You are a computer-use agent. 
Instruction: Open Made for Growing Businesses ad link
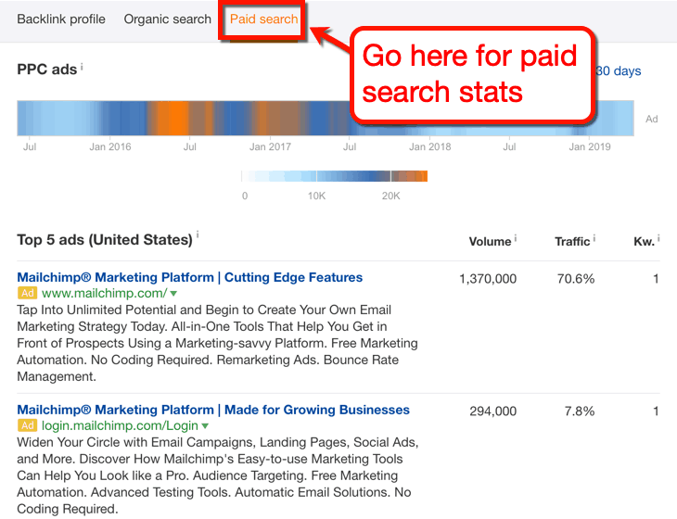click(x=213, y=410)
